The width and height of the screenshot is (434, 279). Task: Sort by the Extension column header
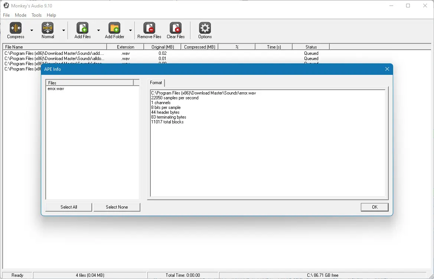click(125, 47)
